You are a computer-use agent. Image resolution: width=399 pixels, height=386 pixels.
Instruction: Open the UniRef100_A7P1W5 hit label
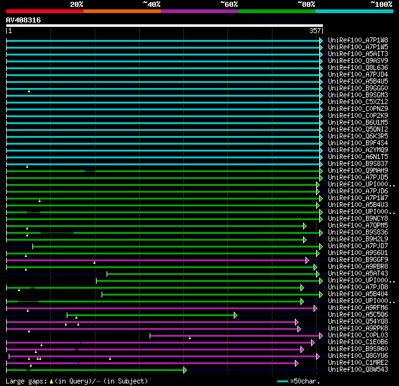358,47
